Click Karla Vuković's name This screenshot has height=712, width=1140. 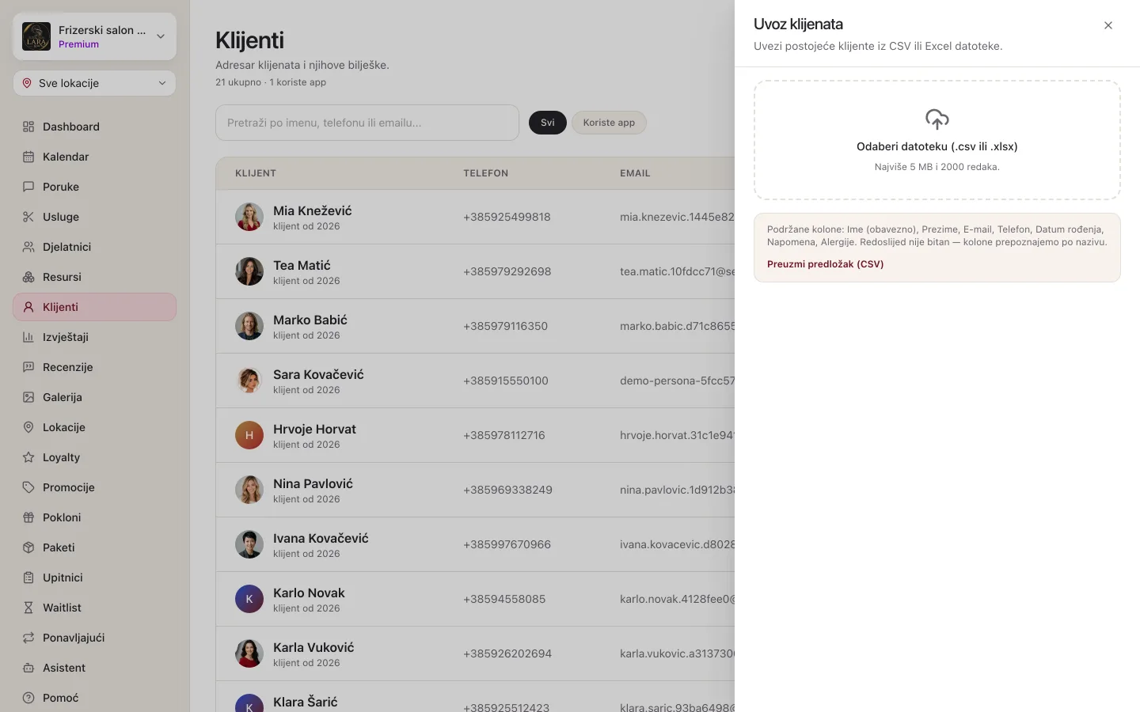[x=313, y=647]
